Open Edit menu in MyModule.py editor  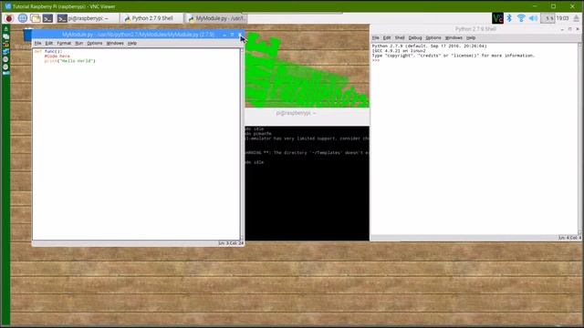[x=48, y=43]
